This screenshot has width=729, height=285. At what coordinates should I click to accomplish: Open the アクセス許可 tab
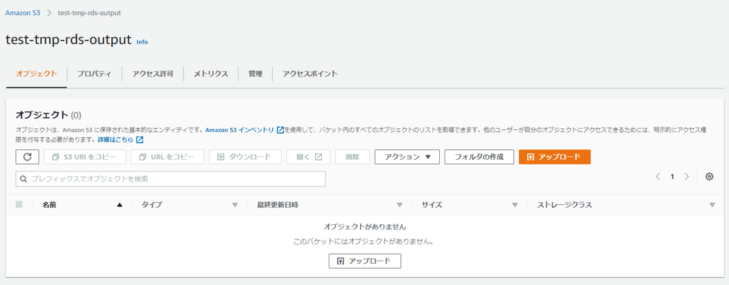coord(152,74)
